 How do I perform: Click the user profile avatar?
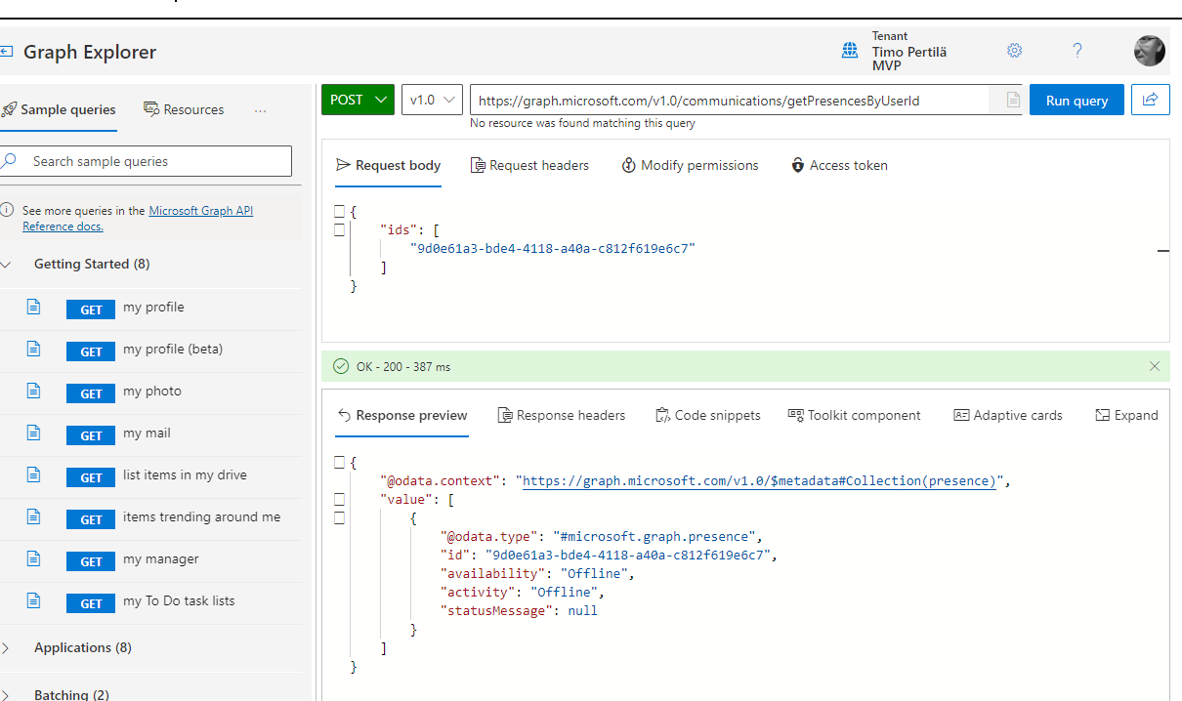pyautogui.click(x=1149, y=51)
